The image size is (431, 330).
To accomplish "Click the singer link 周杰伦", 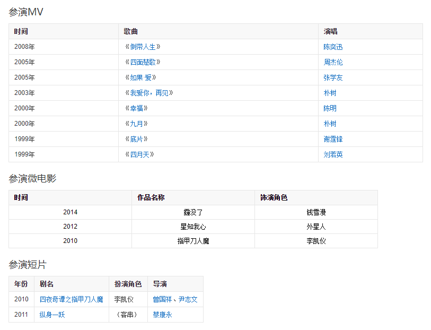I will point(333,62).
